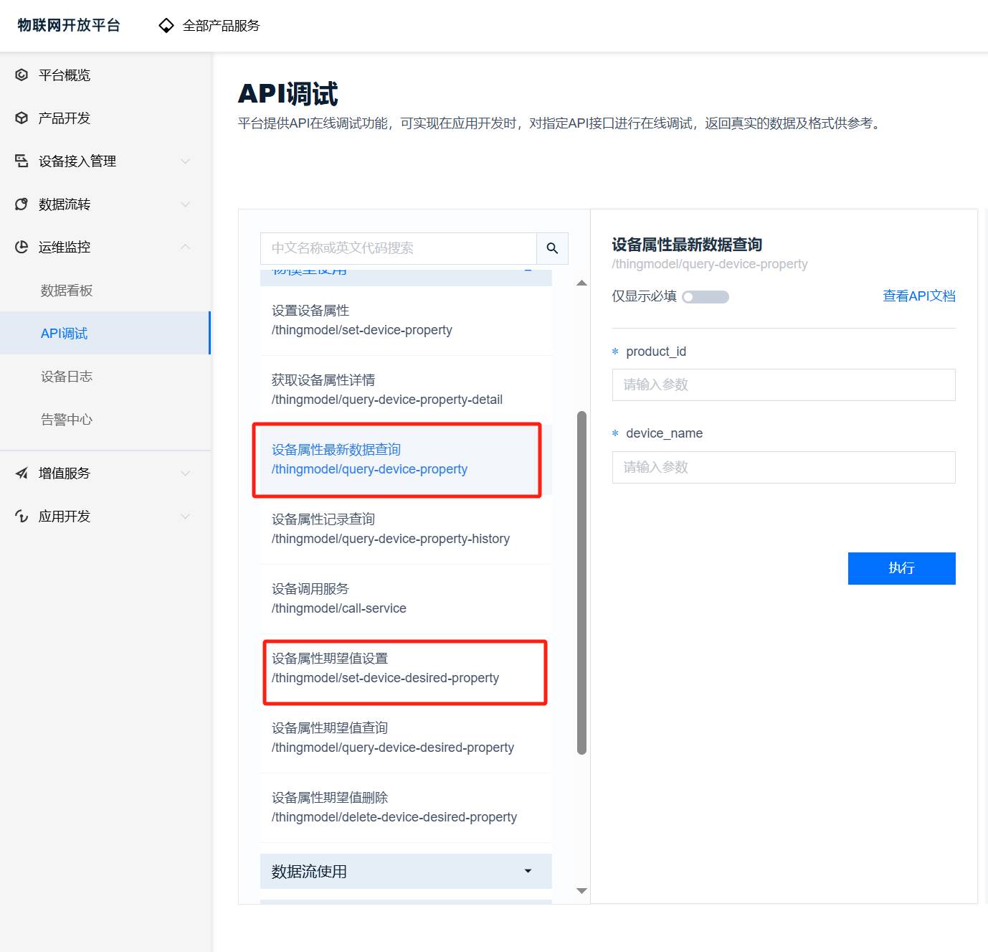Expand the 增值服务 chevron
This screenshot has width=988, height=952.
[186, 473]
